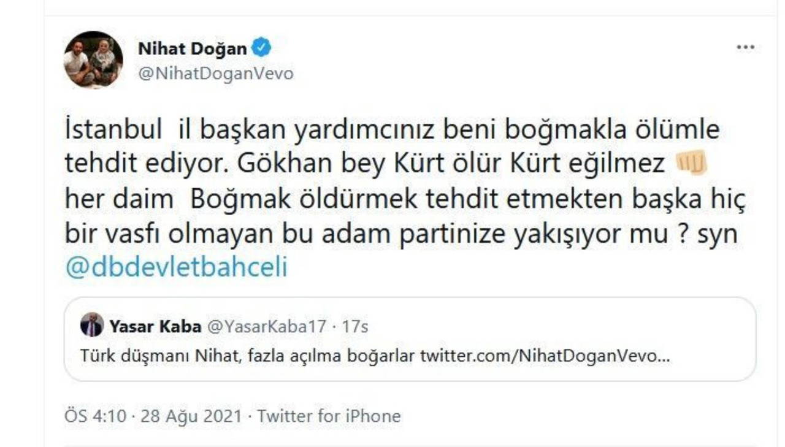This screenshot has width=785, height=447.
Task: Open the @NihatDoganVevo handle link
Action: click(215, 74)
